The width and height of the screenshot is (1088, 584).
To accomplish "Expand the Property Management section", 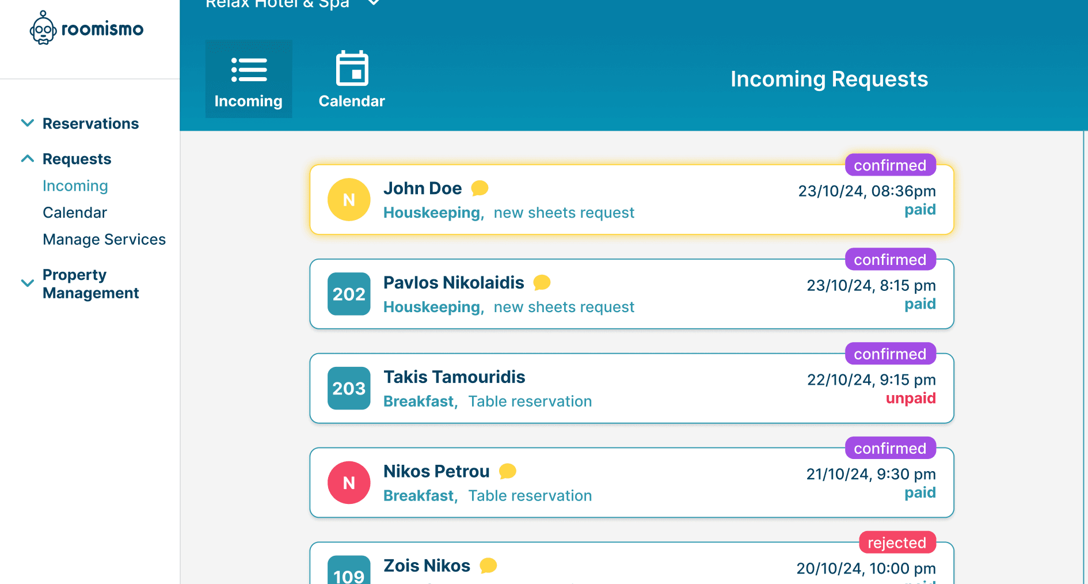I will click(27, 283).
